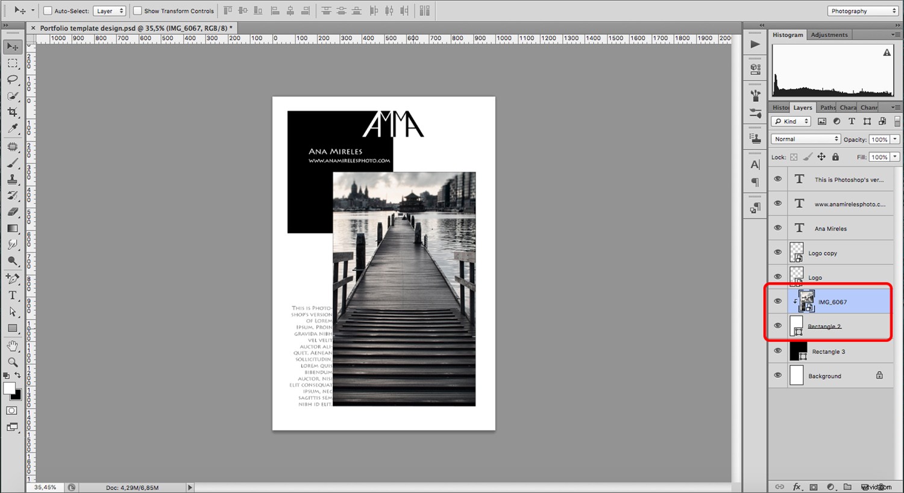Select the Healing Brush tool

click(13, 146)
